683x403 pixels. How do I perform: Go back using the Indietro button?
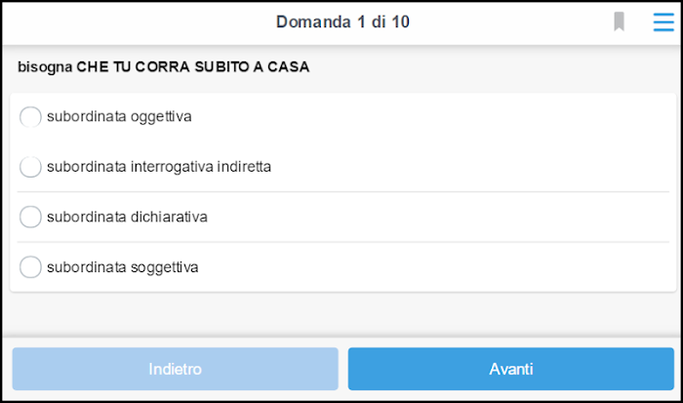pos(175,369)
